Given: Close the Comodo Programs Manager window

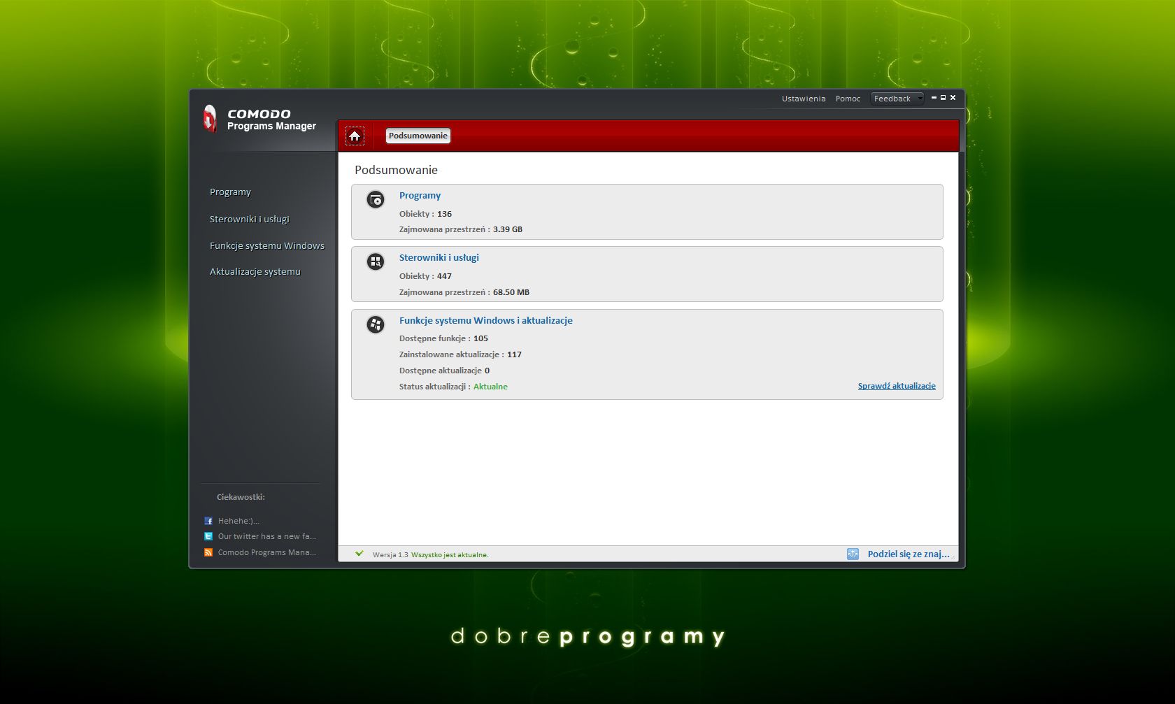Looking at the screenshot, I should [x=953, y=98].
